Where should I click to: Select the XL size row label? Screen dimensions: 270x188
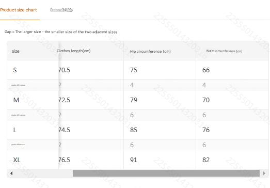[x=17, y=160]
